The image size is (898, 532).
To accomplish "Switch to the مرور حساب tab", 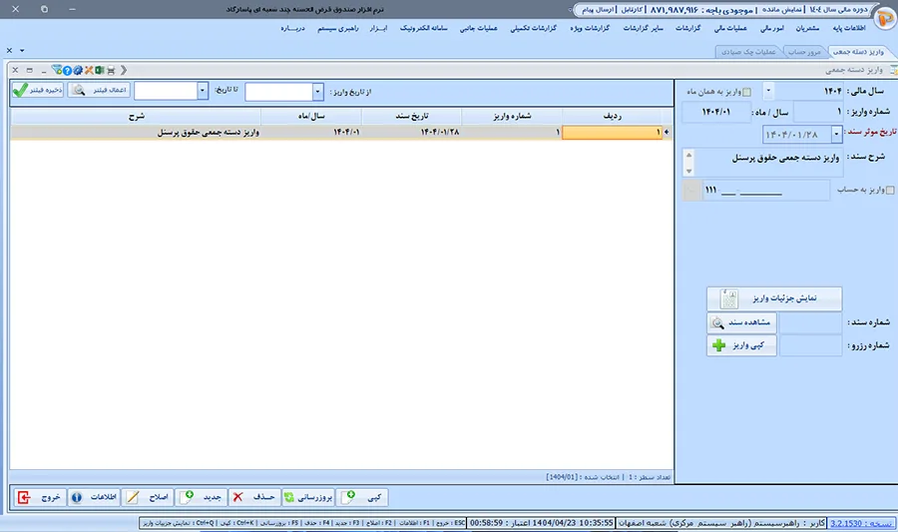I will (x=801, y=51).
